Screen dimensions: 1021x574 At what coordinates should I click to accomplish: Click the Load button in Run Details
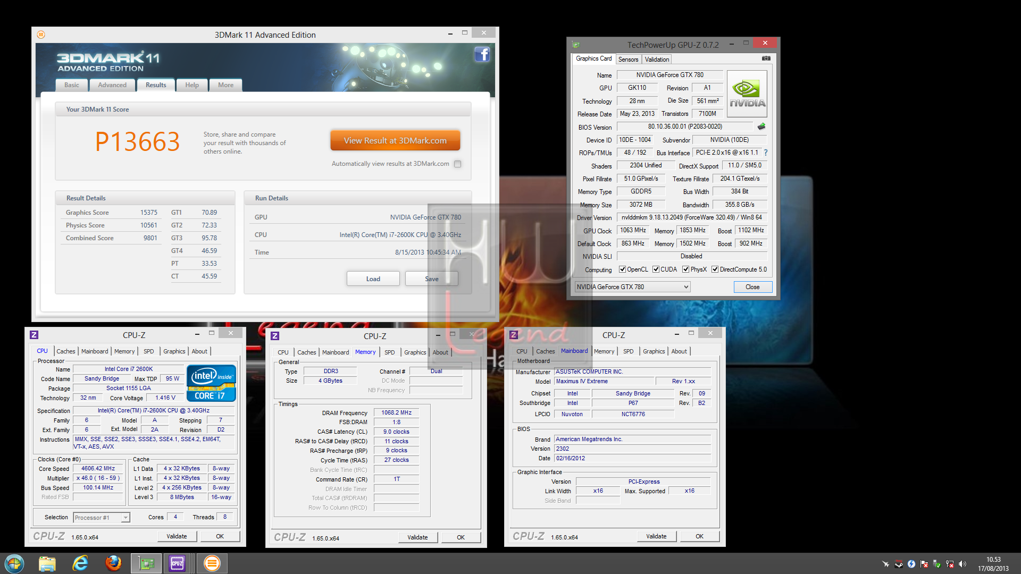click(x=373, y=278)
